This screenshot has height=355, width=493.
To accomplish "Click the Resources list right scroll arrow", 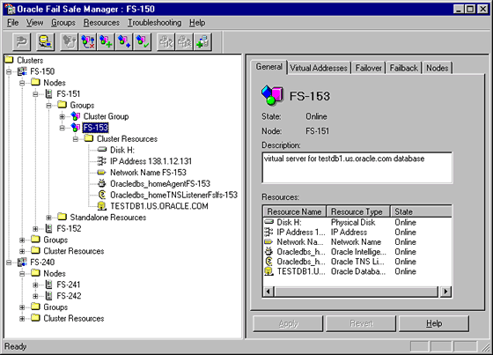I will pyautogui.click(x=445, y=292).
